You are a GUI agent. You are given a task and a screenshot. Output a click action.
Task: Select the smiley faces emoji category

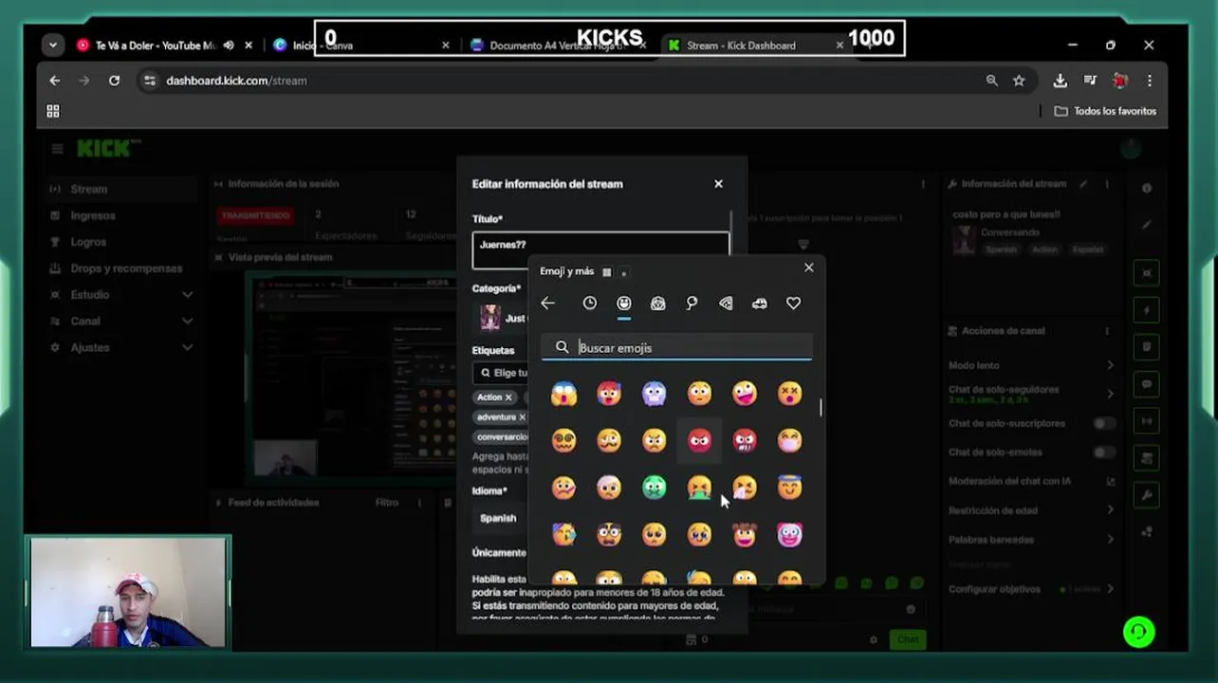[624, 304]
